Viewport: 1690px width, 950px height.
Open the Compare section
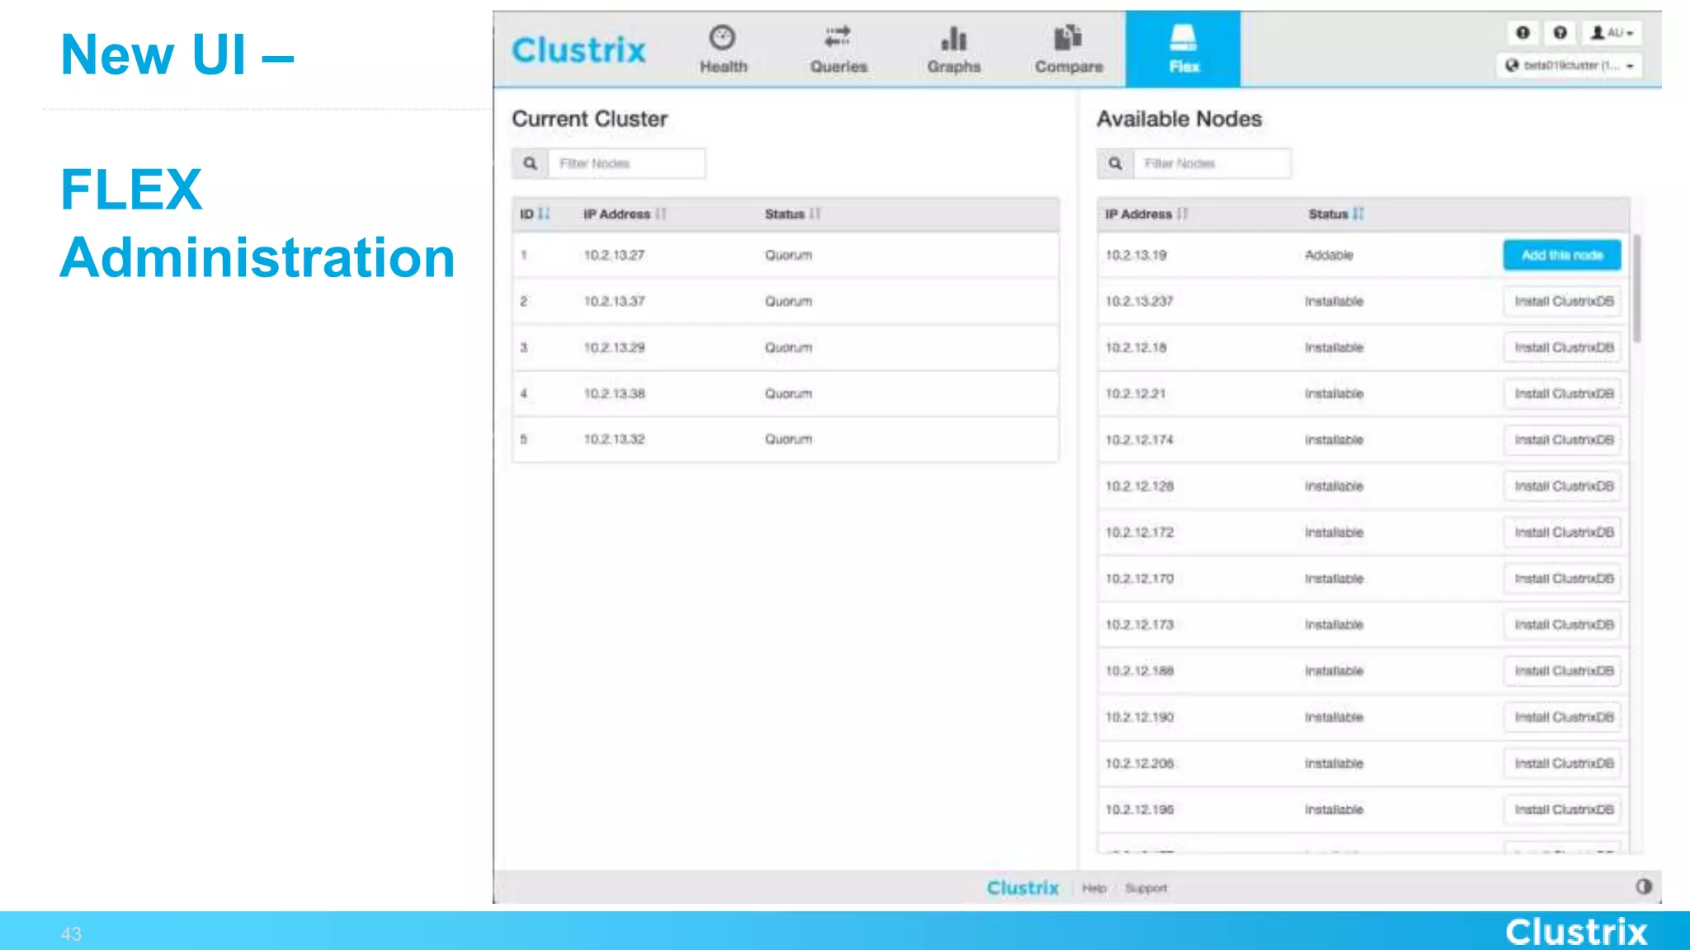coord(1069,49)
